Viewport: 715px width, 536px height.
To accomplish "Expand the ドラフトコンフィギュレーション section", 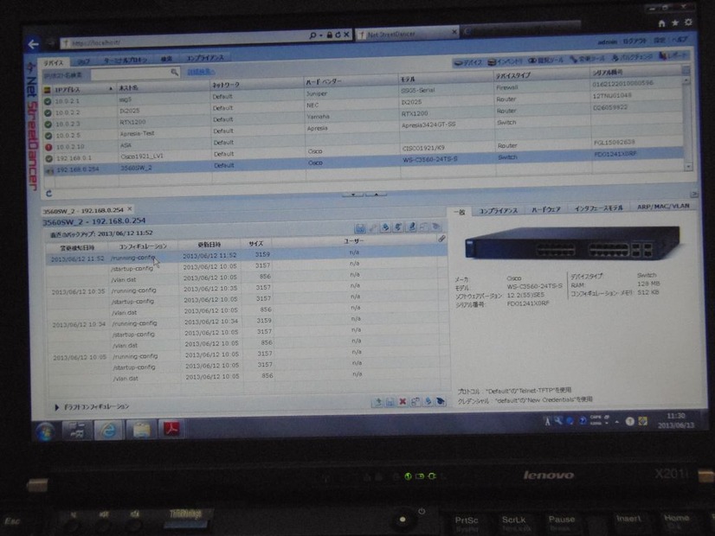I will coord(56,407).
